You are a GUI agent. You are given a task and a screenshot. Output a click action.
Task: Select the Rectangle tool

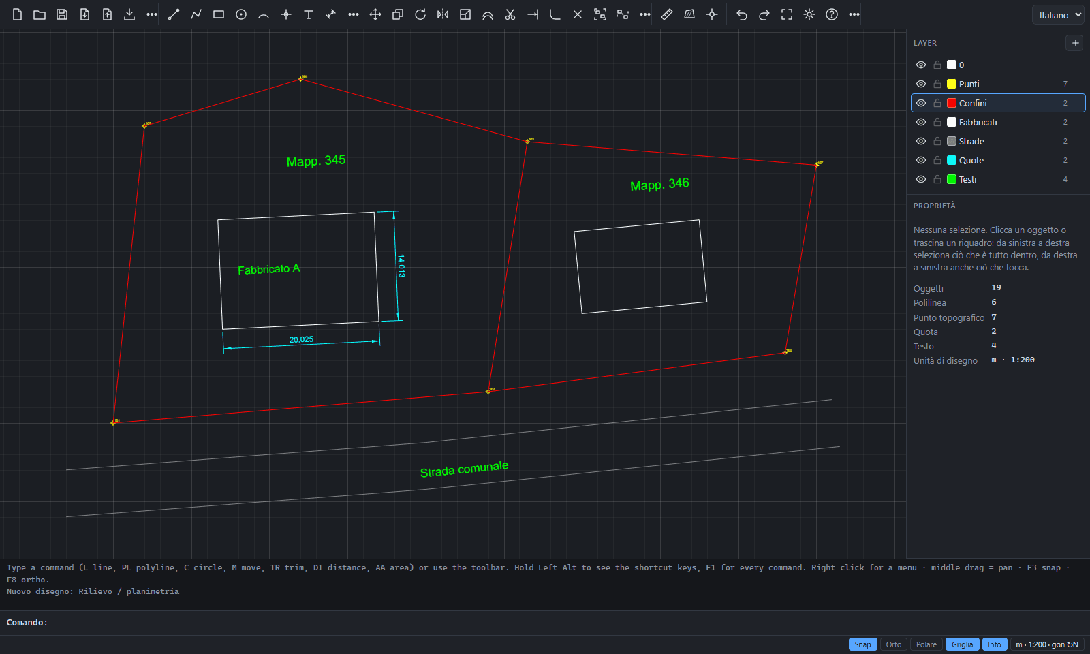point(219,14)
